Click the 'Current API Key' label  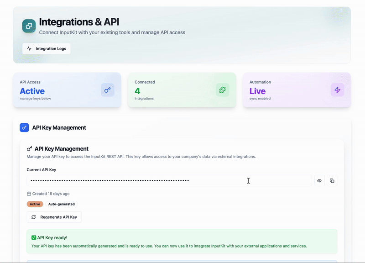click(x=42, y=170)
